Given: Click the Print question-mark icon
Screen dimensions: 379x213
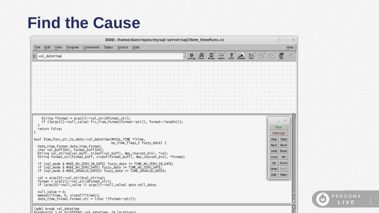Looking at the screenshot, I should [x=231, y=56].
